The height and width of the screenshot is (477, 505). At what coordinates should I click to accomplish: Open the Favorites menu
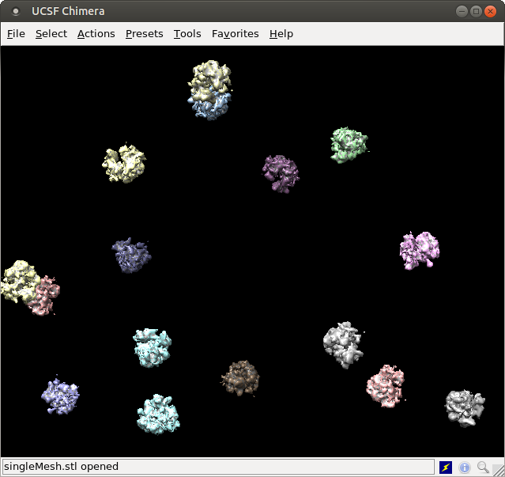click(235, 33)
